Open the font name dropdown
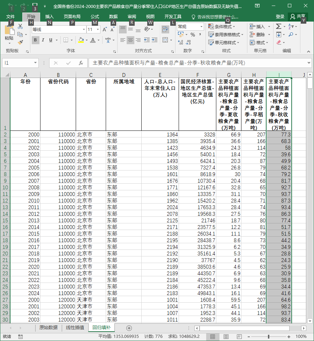Viewport: 314px width, 341px height. [x=84, y=29]
